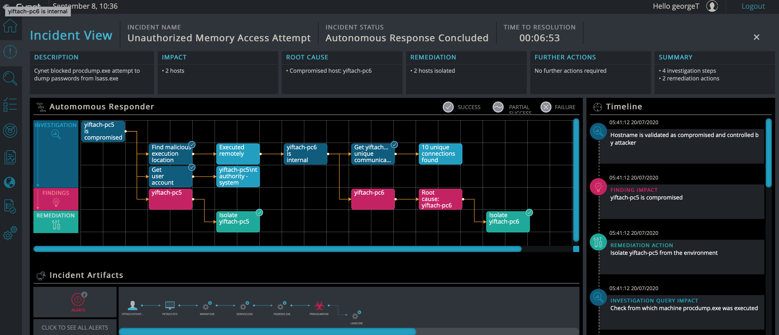
Task: Click to see all alerts button
Action: point(75,328)
